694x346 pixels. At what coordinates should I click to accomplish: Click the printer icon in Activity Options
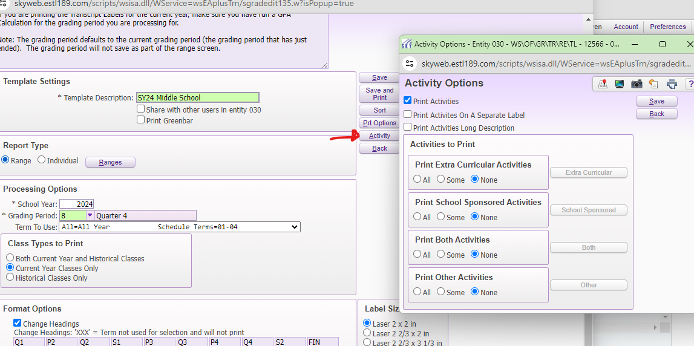coord(672,84)
